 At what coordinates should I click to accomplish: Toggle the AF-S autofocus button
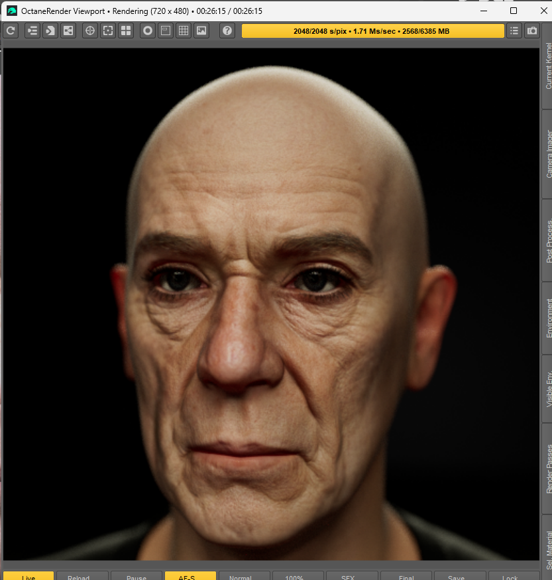point(190,576)
